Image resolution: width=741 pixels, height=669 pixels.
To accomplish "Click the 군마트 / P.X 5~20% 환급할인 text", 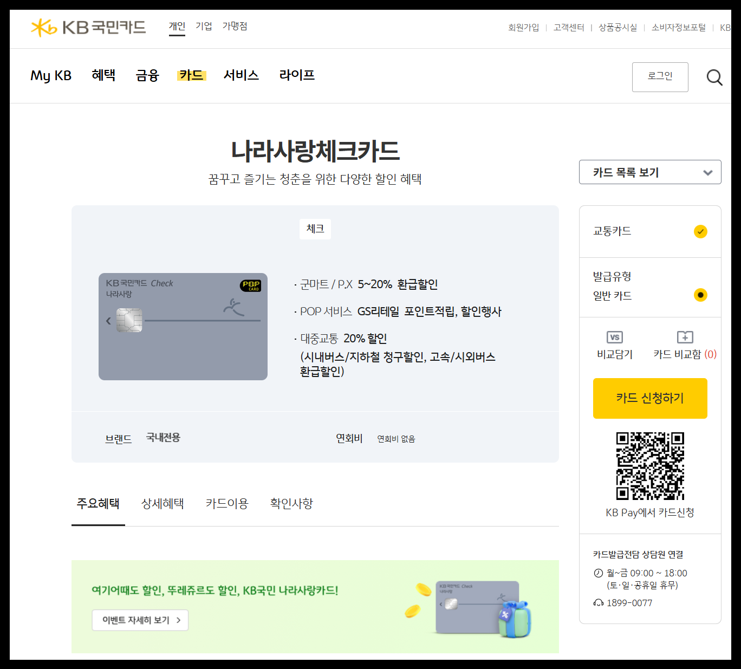I will tap(369, 284).
